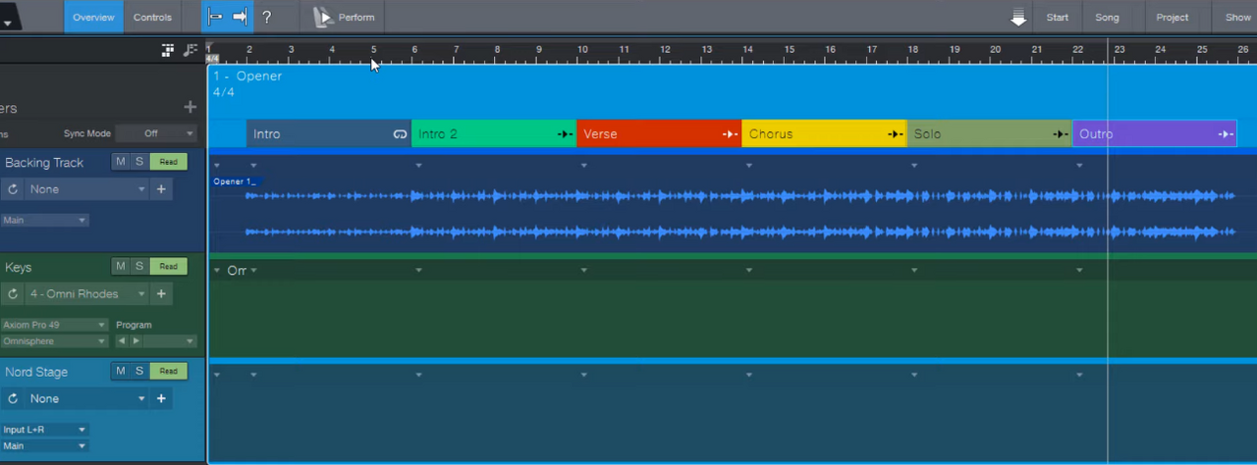Viewport: 1257px width, 465px height.
Task: Select the previous program arrow on Keys
Action: point(122,341)
